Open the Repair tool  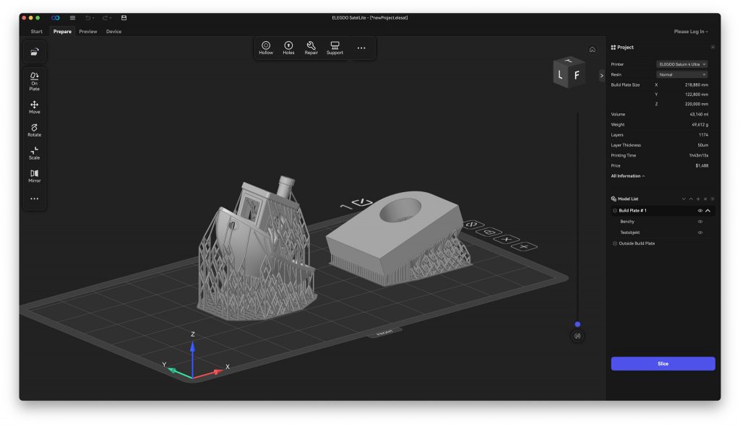[x=311, y=48]
